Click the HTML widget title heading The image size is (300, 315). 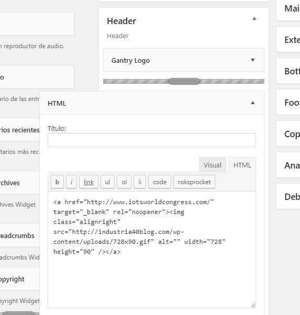[57, 103]
